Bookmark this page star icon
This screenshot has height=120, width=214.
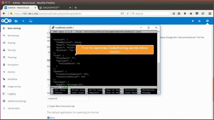[x=174, y=13]
